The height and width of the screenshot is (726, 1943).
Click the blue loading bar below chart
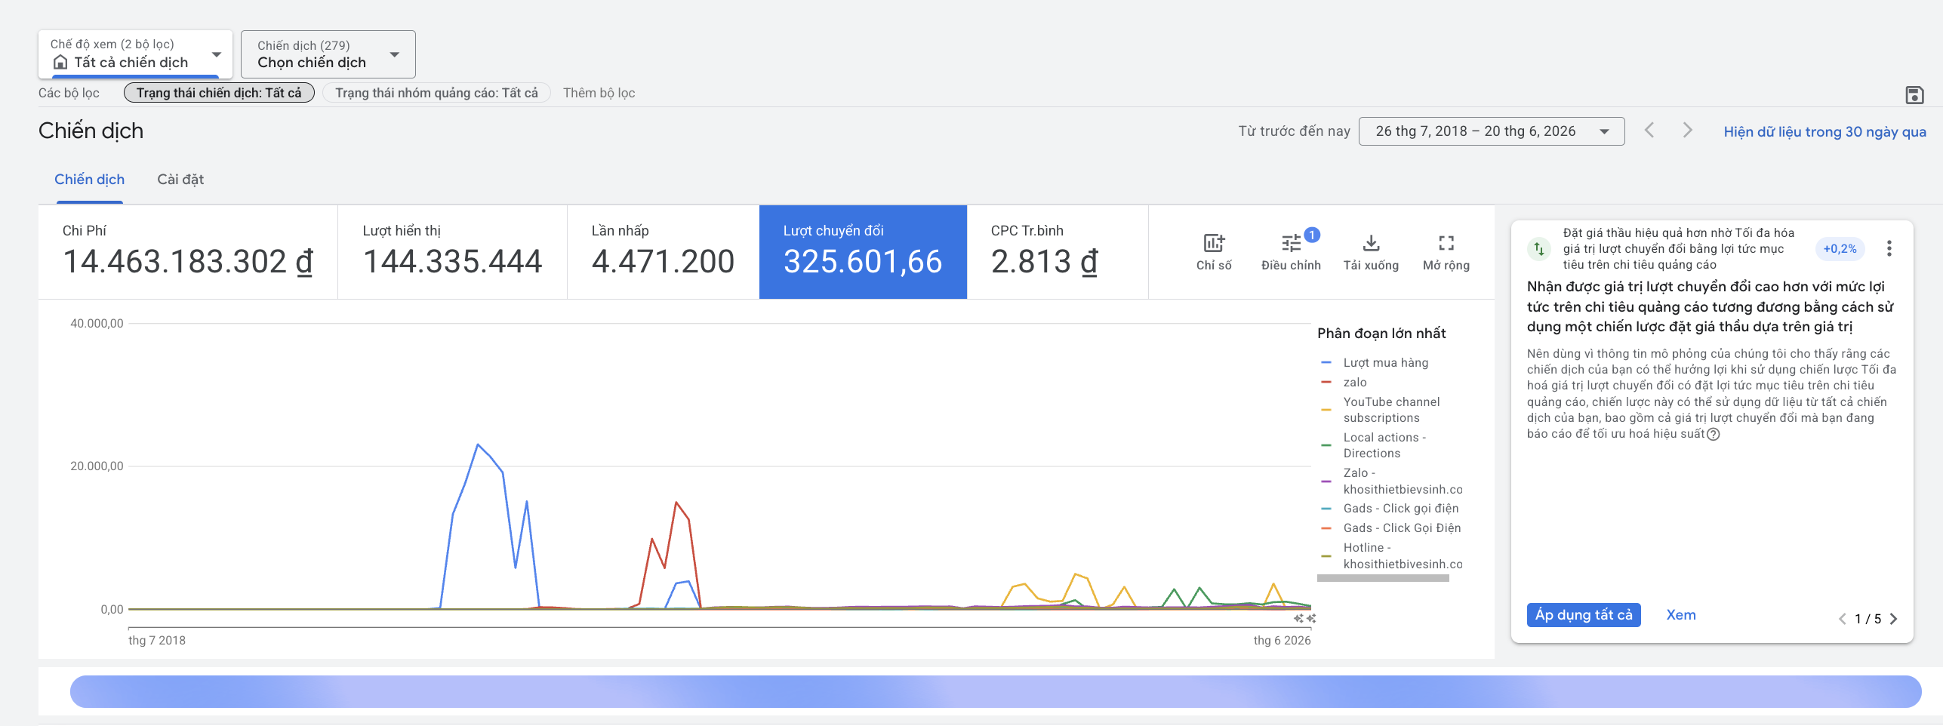996,691
